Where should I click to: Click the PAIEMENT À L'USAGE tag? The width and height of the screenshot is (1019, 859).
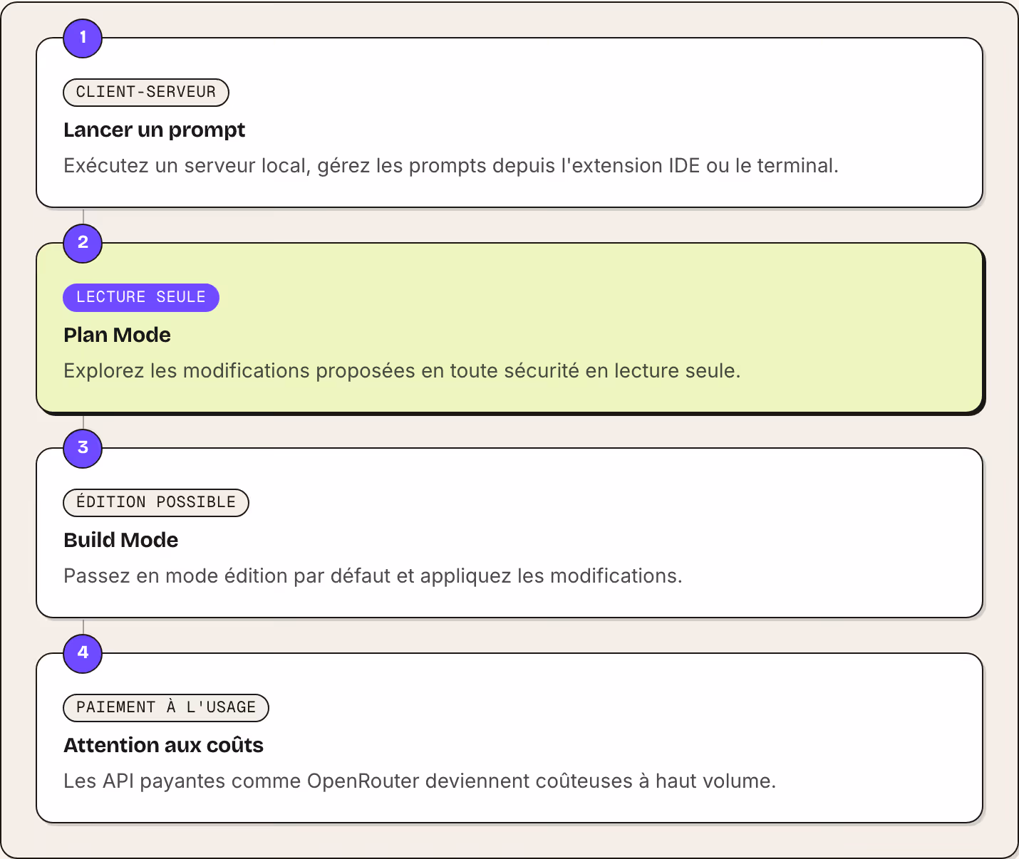pyautogui.click(x=166, y=707)
